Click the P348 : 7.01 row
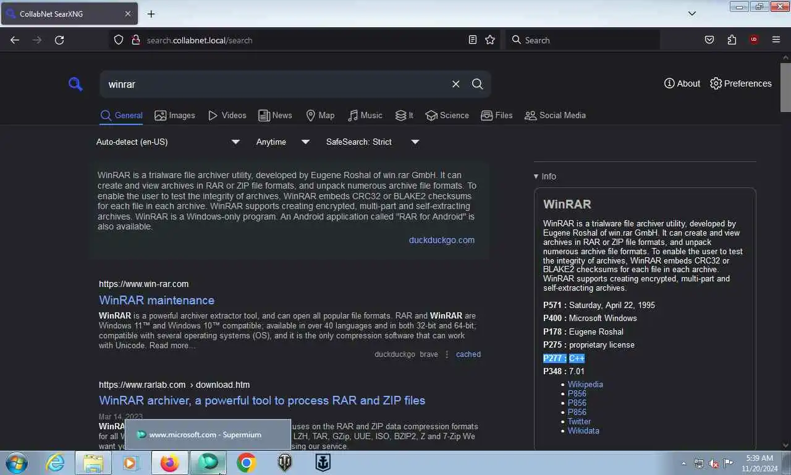This screenshot has height=475, width=791. [564, 371]
